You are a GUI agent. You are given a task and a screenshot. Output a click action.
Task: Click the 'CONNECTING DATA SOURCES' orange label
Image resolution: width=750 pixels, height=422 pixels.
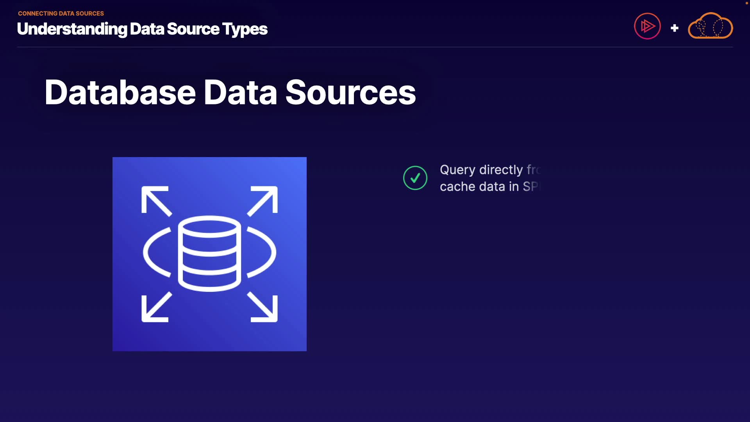(x=61, y=13)
